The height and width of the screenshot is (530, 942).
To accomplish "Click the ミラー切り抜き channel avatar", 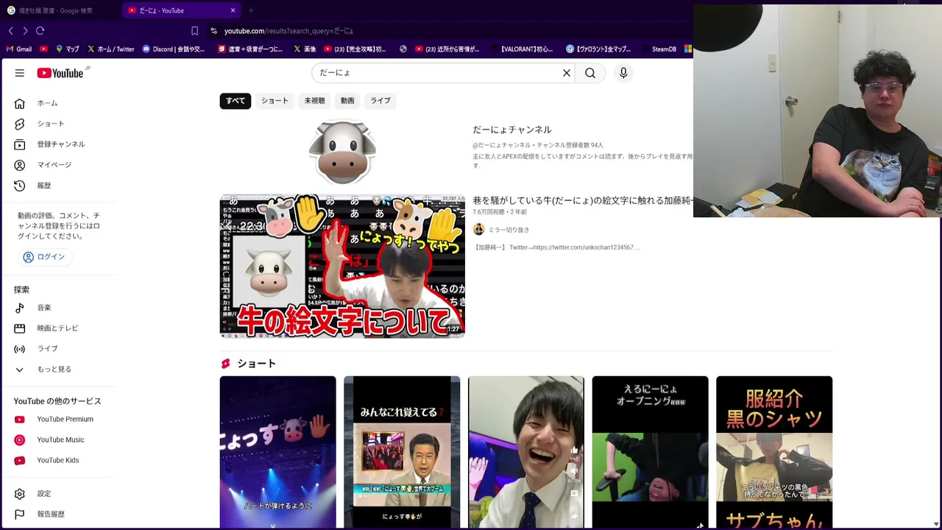I will 478,230.
